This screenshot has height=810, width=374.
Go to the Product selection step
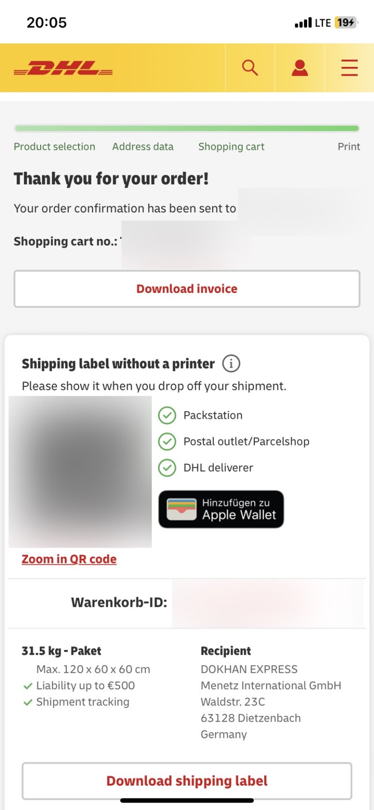(54, 146)
